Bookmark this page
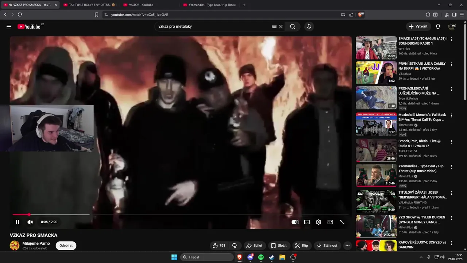This screenshot has height=263, width=467. tap(96, 15)
